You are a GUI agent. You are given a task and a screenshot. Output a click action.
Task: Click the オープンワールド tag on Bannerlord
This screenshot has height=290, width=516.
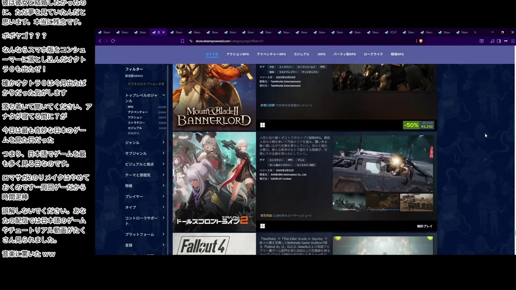coord(306,67)
